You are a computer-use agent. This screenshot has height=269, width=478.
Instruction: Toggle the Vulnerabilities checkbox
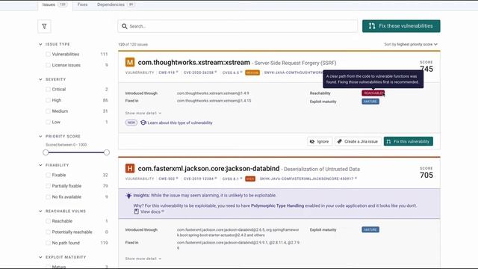click(x=48, y=54)
